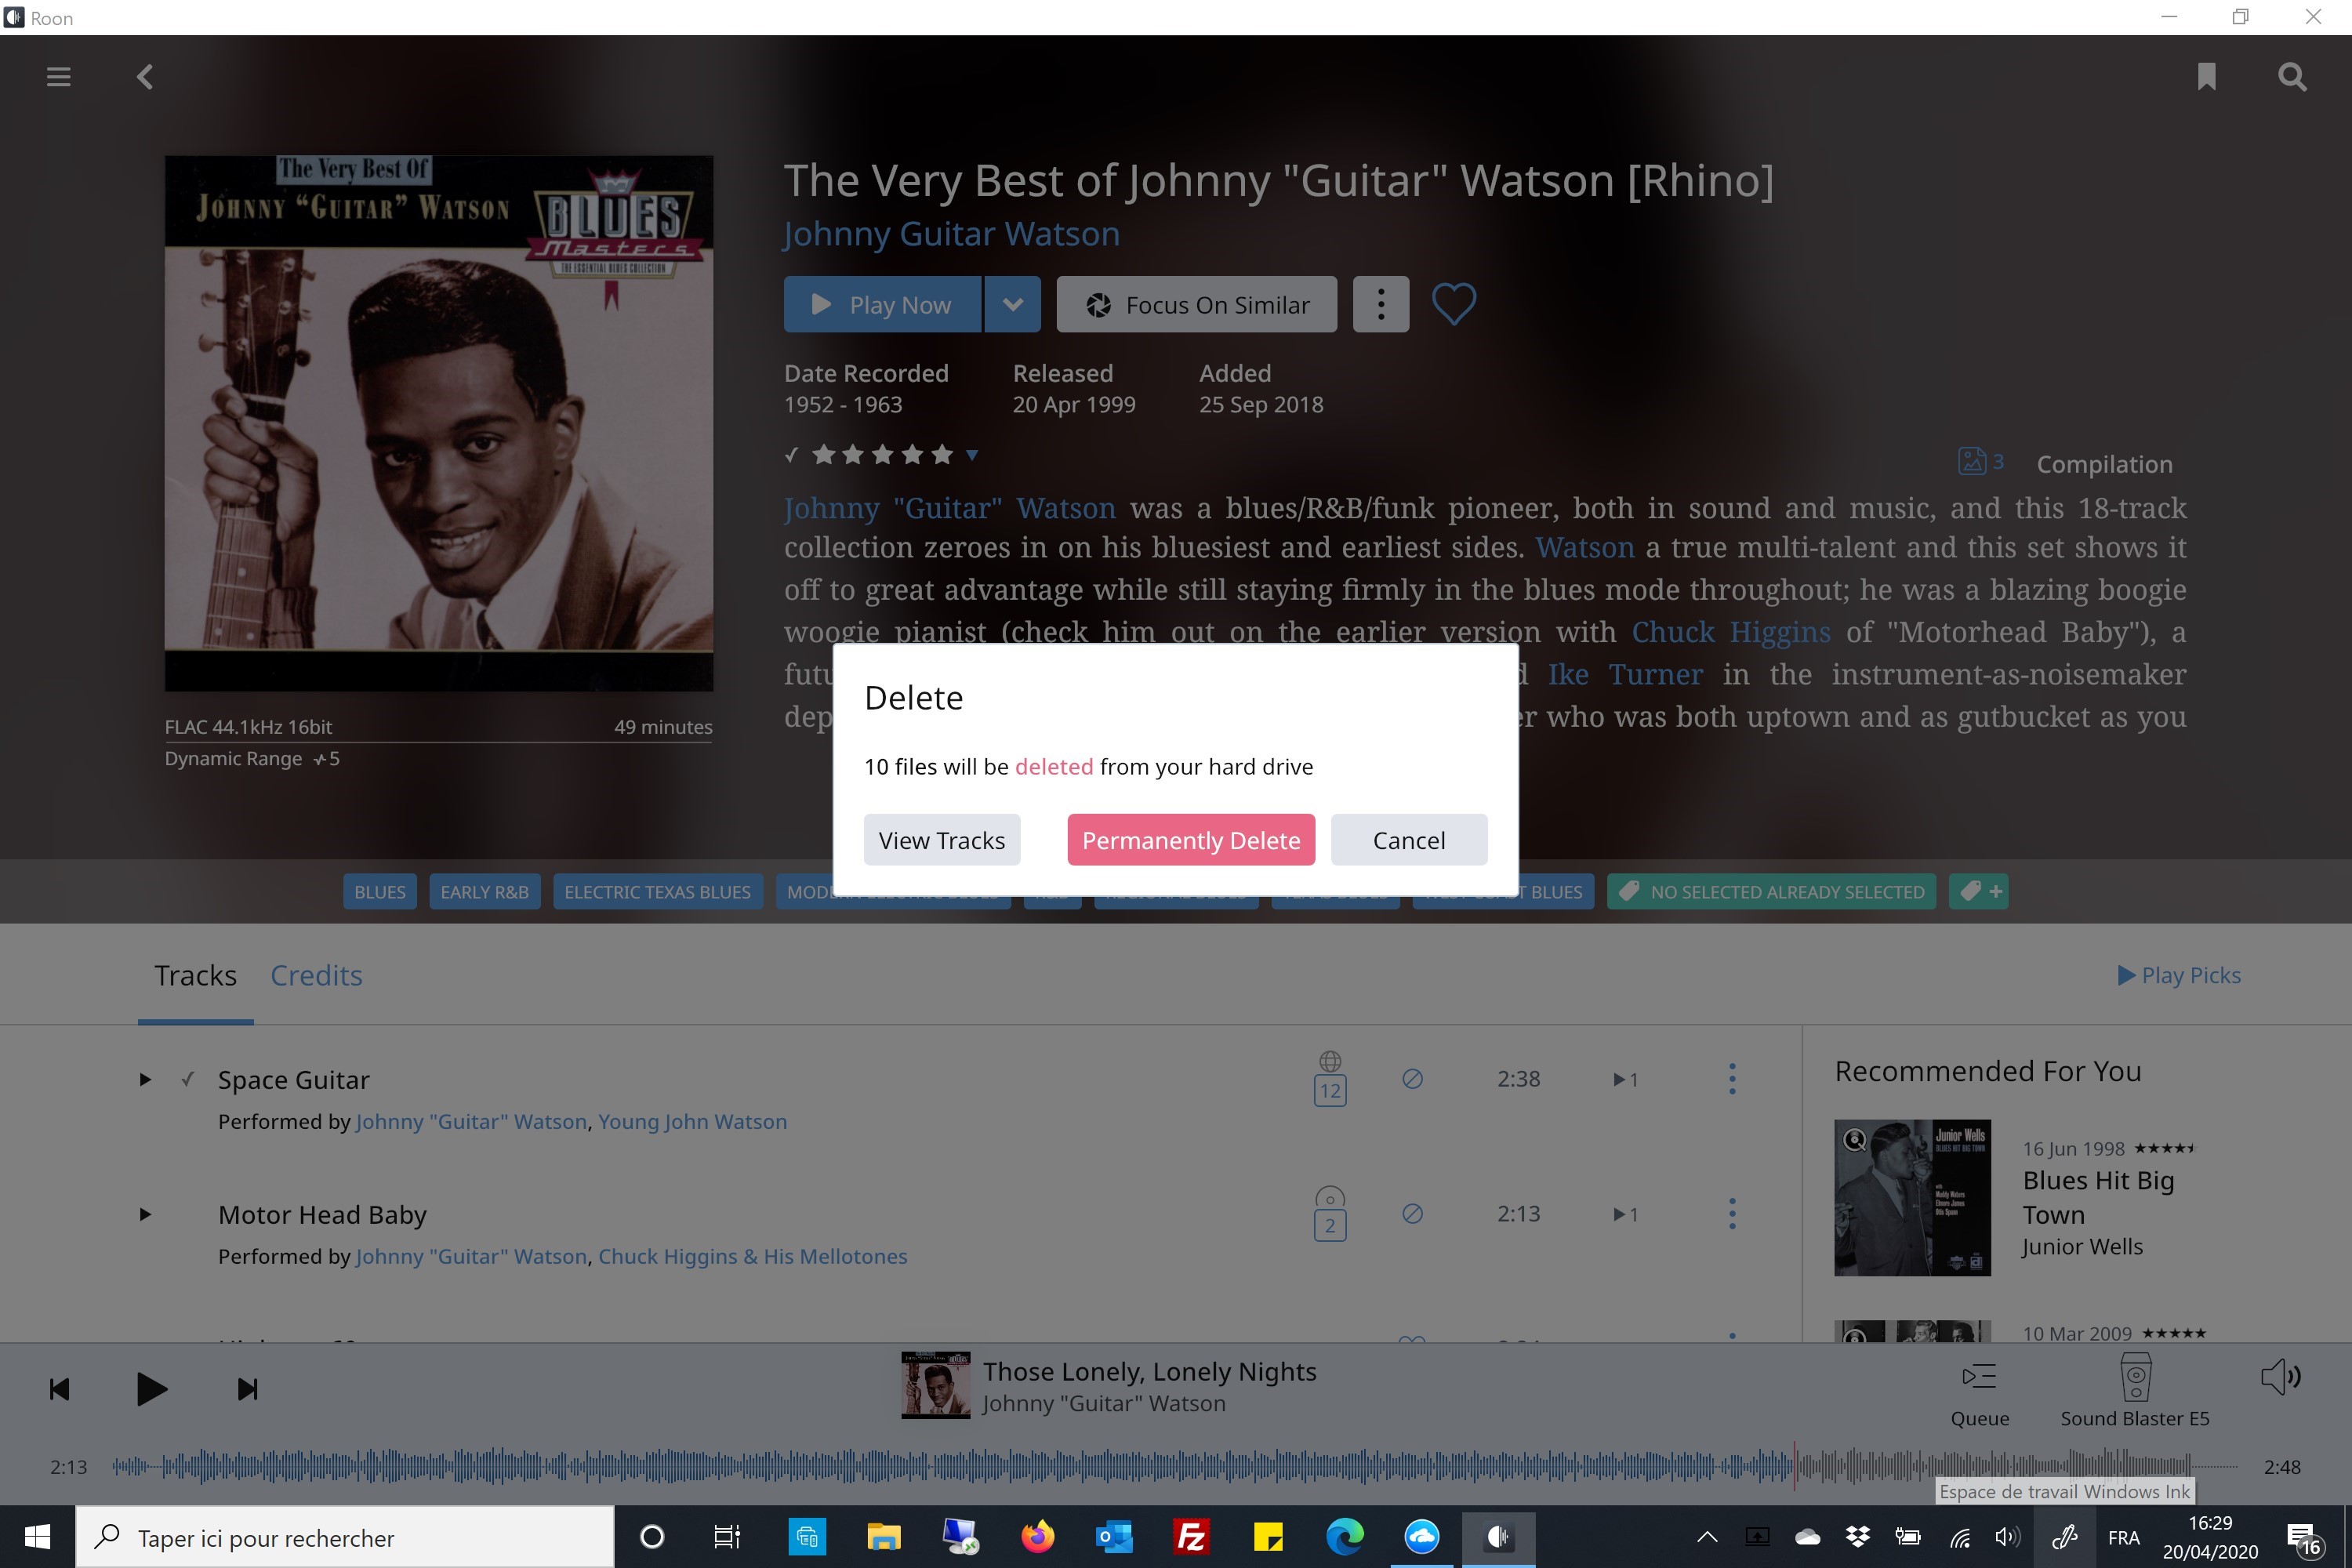Open Firefox from the taskbar
The width and height of the screenshot is (2352, 1568).
pyautogui.click(x=1037, y=1537)
